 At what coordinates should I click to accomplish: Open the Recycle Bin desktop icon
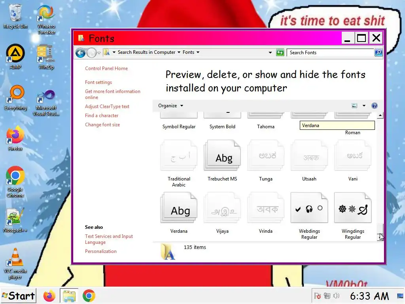(15, 16)
